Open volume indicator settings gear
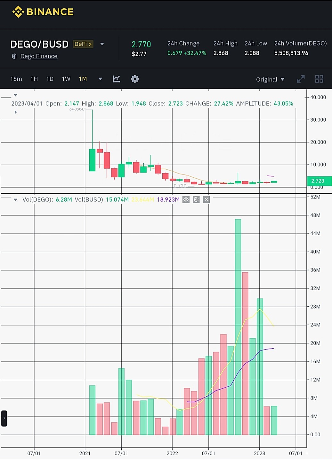This screenshot has width=332, height=460. pyautogui.click(x=196, y=199)
